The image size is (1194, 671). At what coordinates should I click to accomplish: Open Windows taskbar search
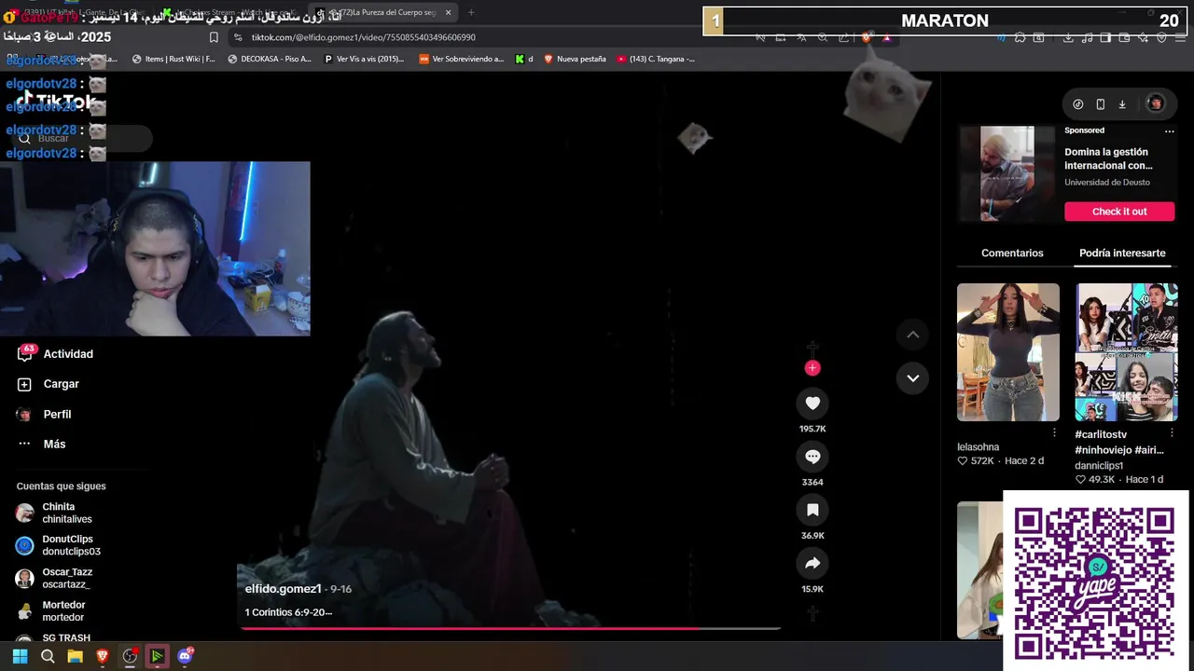coord(48,656)
